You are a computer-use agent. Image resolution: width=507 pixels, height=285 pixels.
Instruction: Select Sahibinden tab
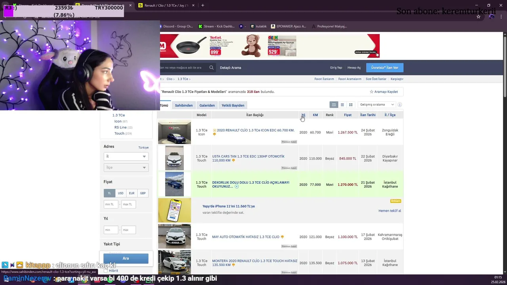(x=184, y=106)
